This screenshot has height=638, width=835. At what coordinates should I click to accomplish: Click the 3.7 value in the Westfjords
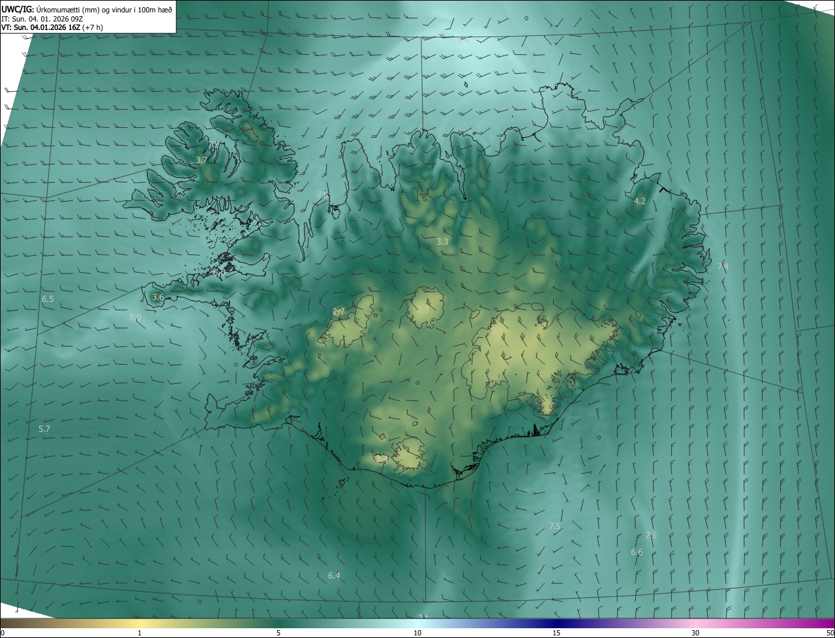tap(202, 160)
